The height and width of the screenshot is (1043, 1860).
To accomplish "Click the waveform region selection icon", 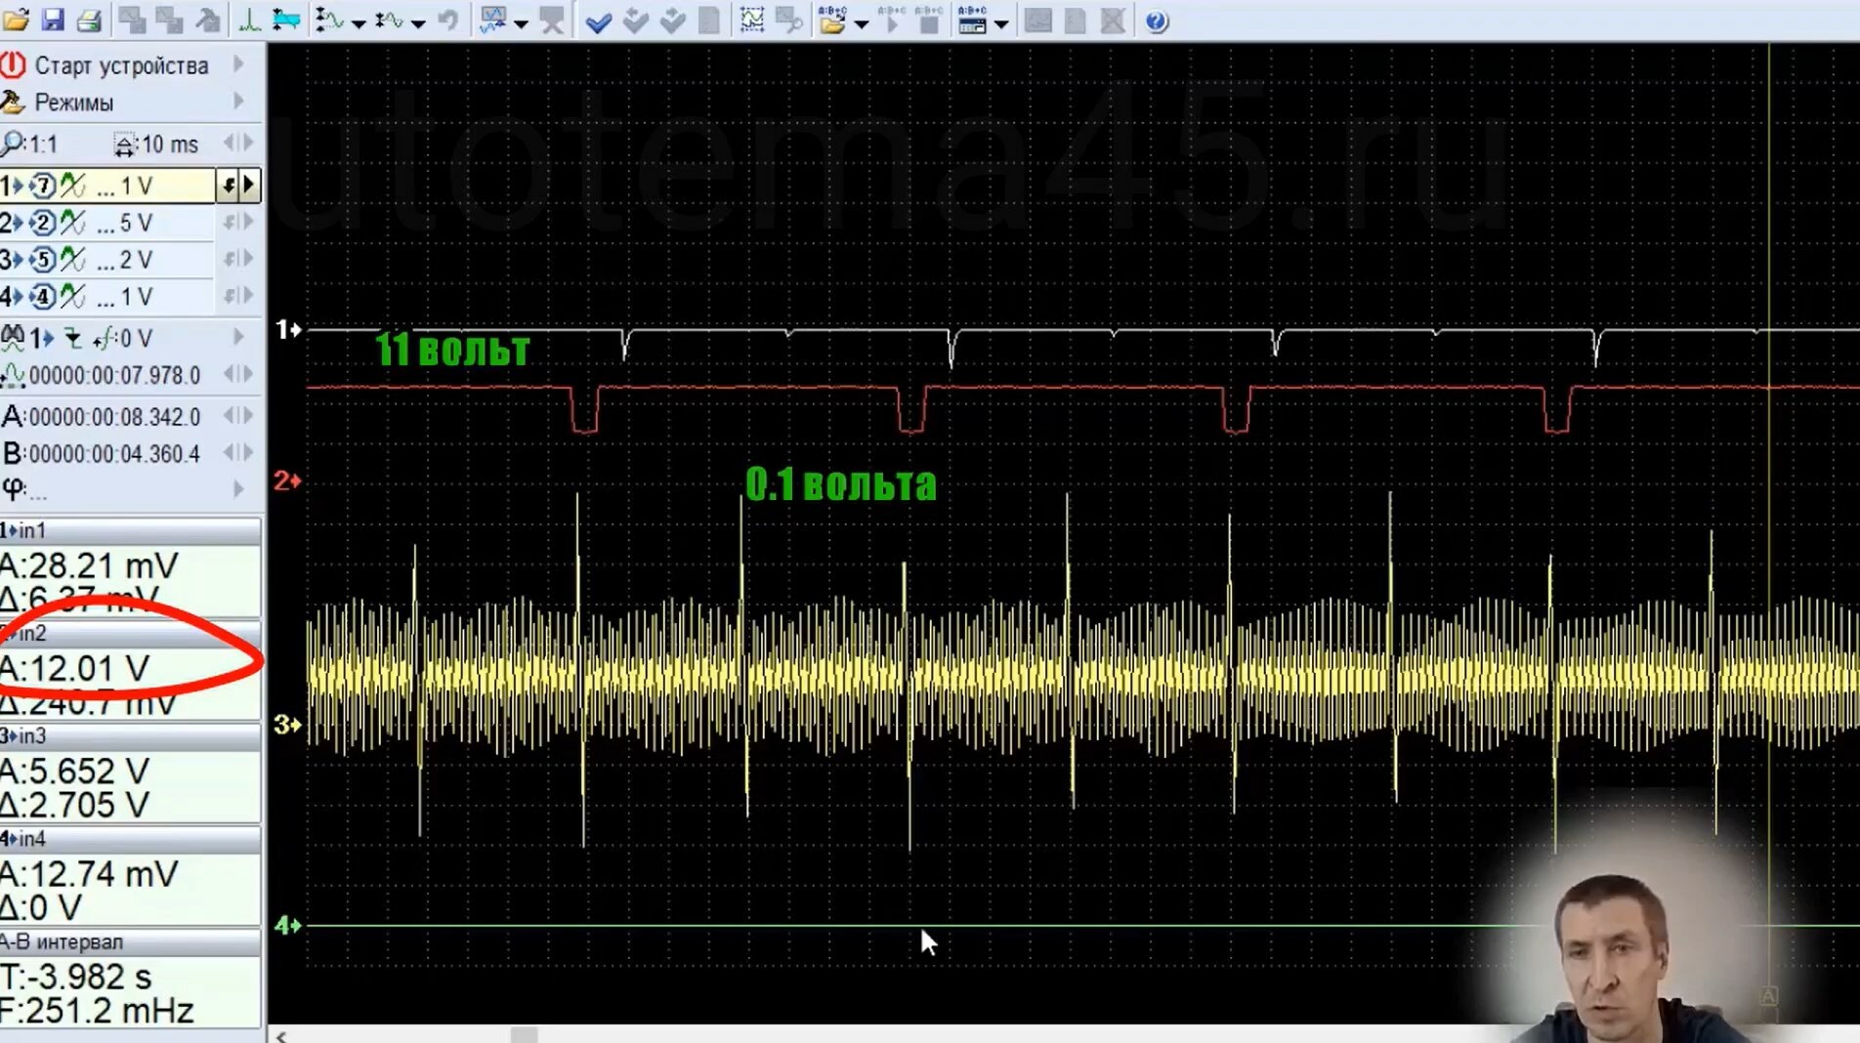I will pyautogui.click(x=751, y=20).
